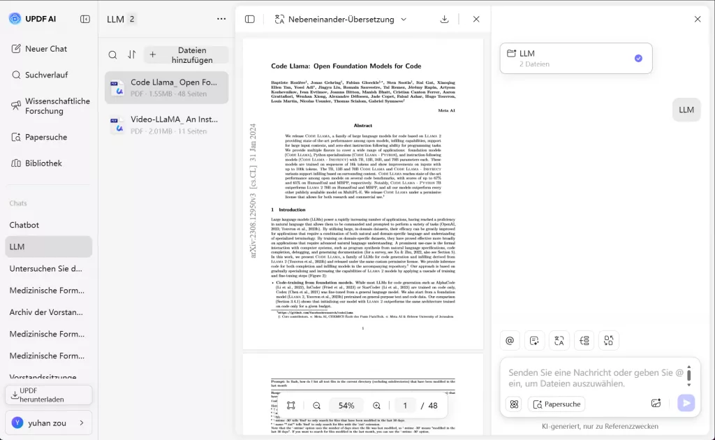Toggle the PDF viewer thumbnail sidebar

coord(250,19)
